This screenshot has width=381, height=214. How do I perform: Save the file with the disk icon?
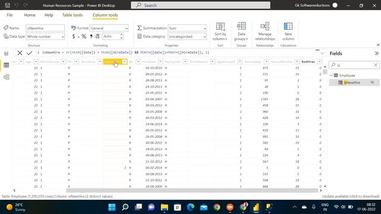click(7, 5)
